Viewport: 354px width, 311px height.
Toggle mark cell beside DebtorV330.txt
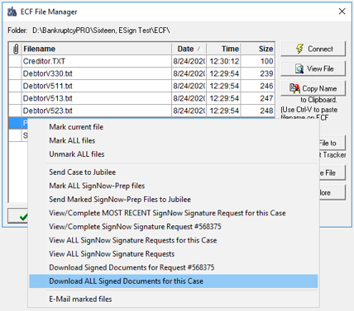tap(15, 73)
